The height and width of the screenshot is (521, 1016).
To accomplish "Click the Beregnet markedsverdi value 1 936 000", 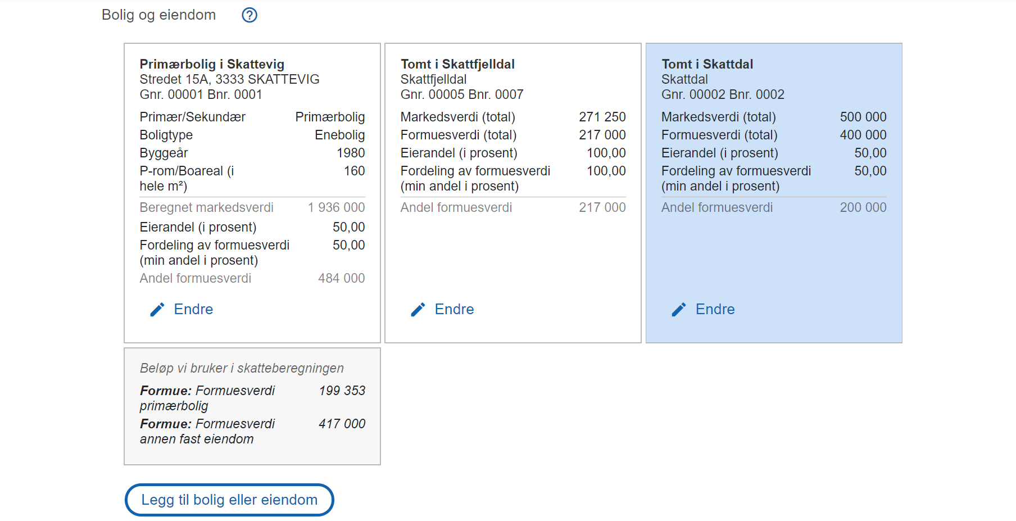I will tap(336, 207).
